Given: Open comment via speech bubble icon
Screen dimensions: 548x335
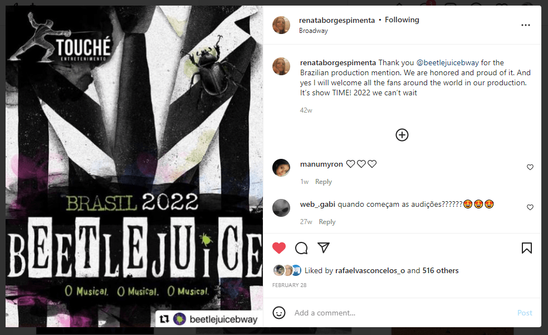Looking at the screenshot, I should [301, 248].
